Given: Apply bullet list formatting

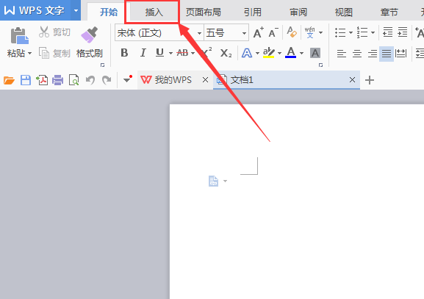Looking at the screenshot, I should click(x=340, y=32).
